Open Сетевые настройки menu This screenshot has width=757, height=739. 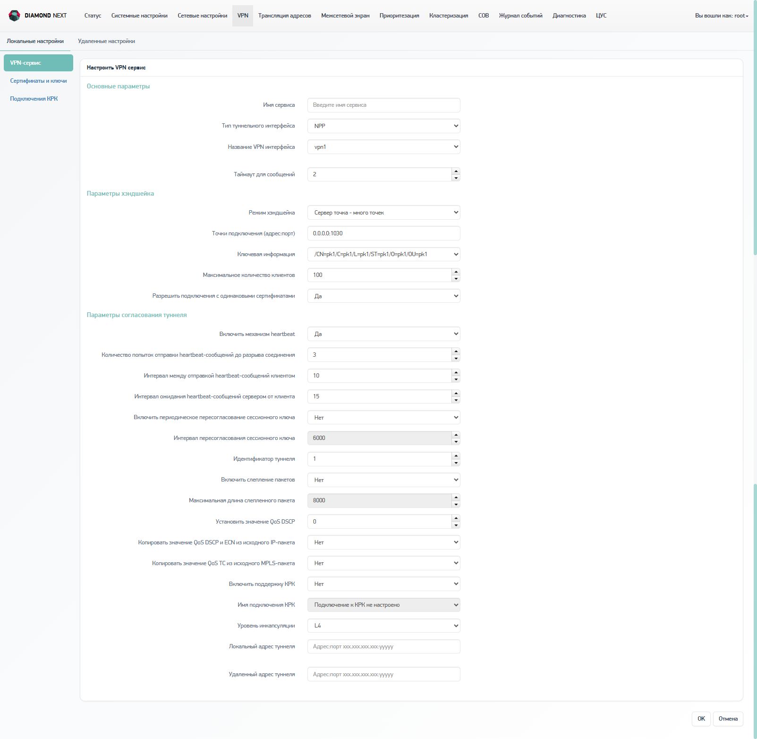coord(202,16)
